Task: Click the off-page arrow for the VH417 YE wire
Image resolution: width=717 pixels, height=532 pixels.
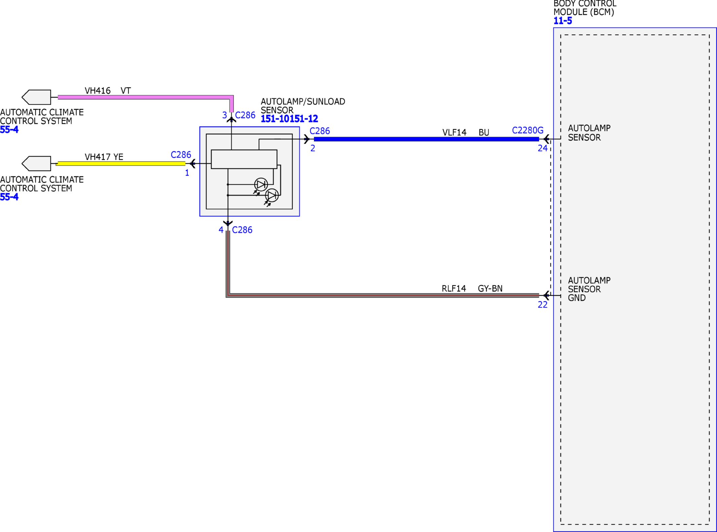Action: tap(36, 164)
